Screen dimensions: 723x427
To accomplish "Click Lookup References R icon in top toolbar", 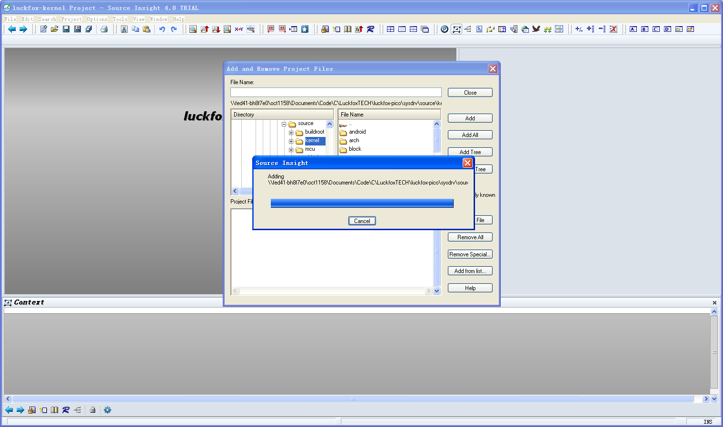I will (x=370, y=29).
